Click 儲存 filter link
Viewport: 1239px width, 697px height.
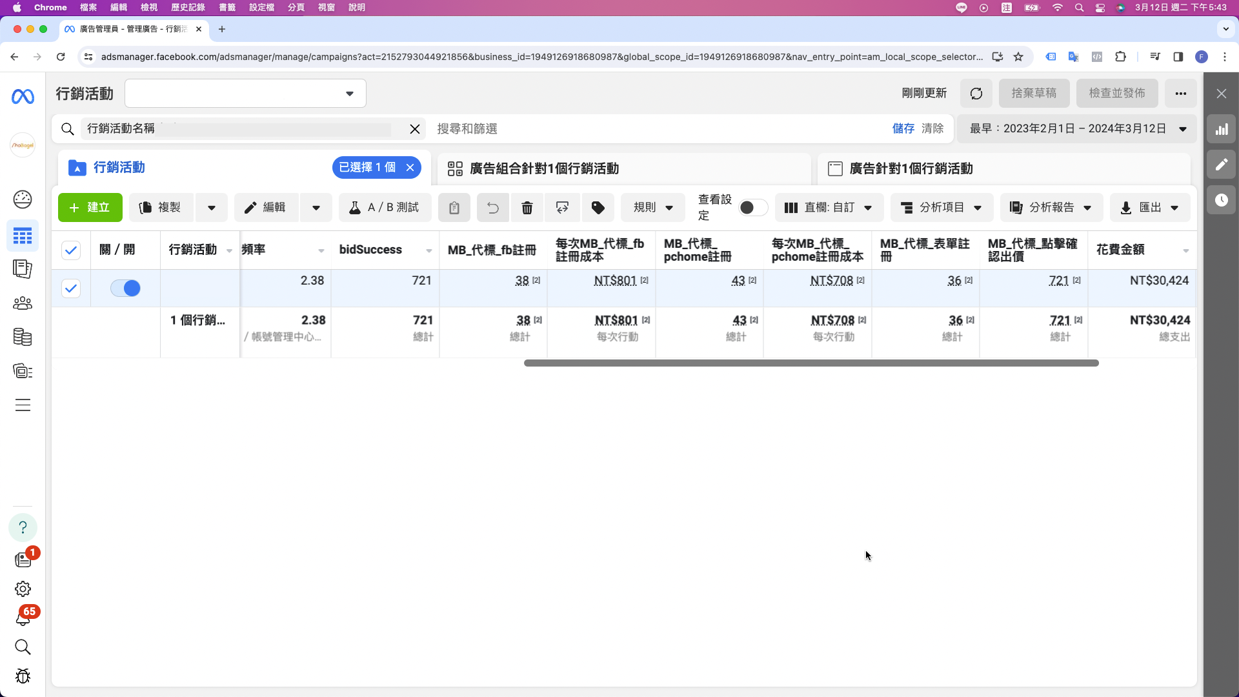pyautogui.click(x=903, y=129)
